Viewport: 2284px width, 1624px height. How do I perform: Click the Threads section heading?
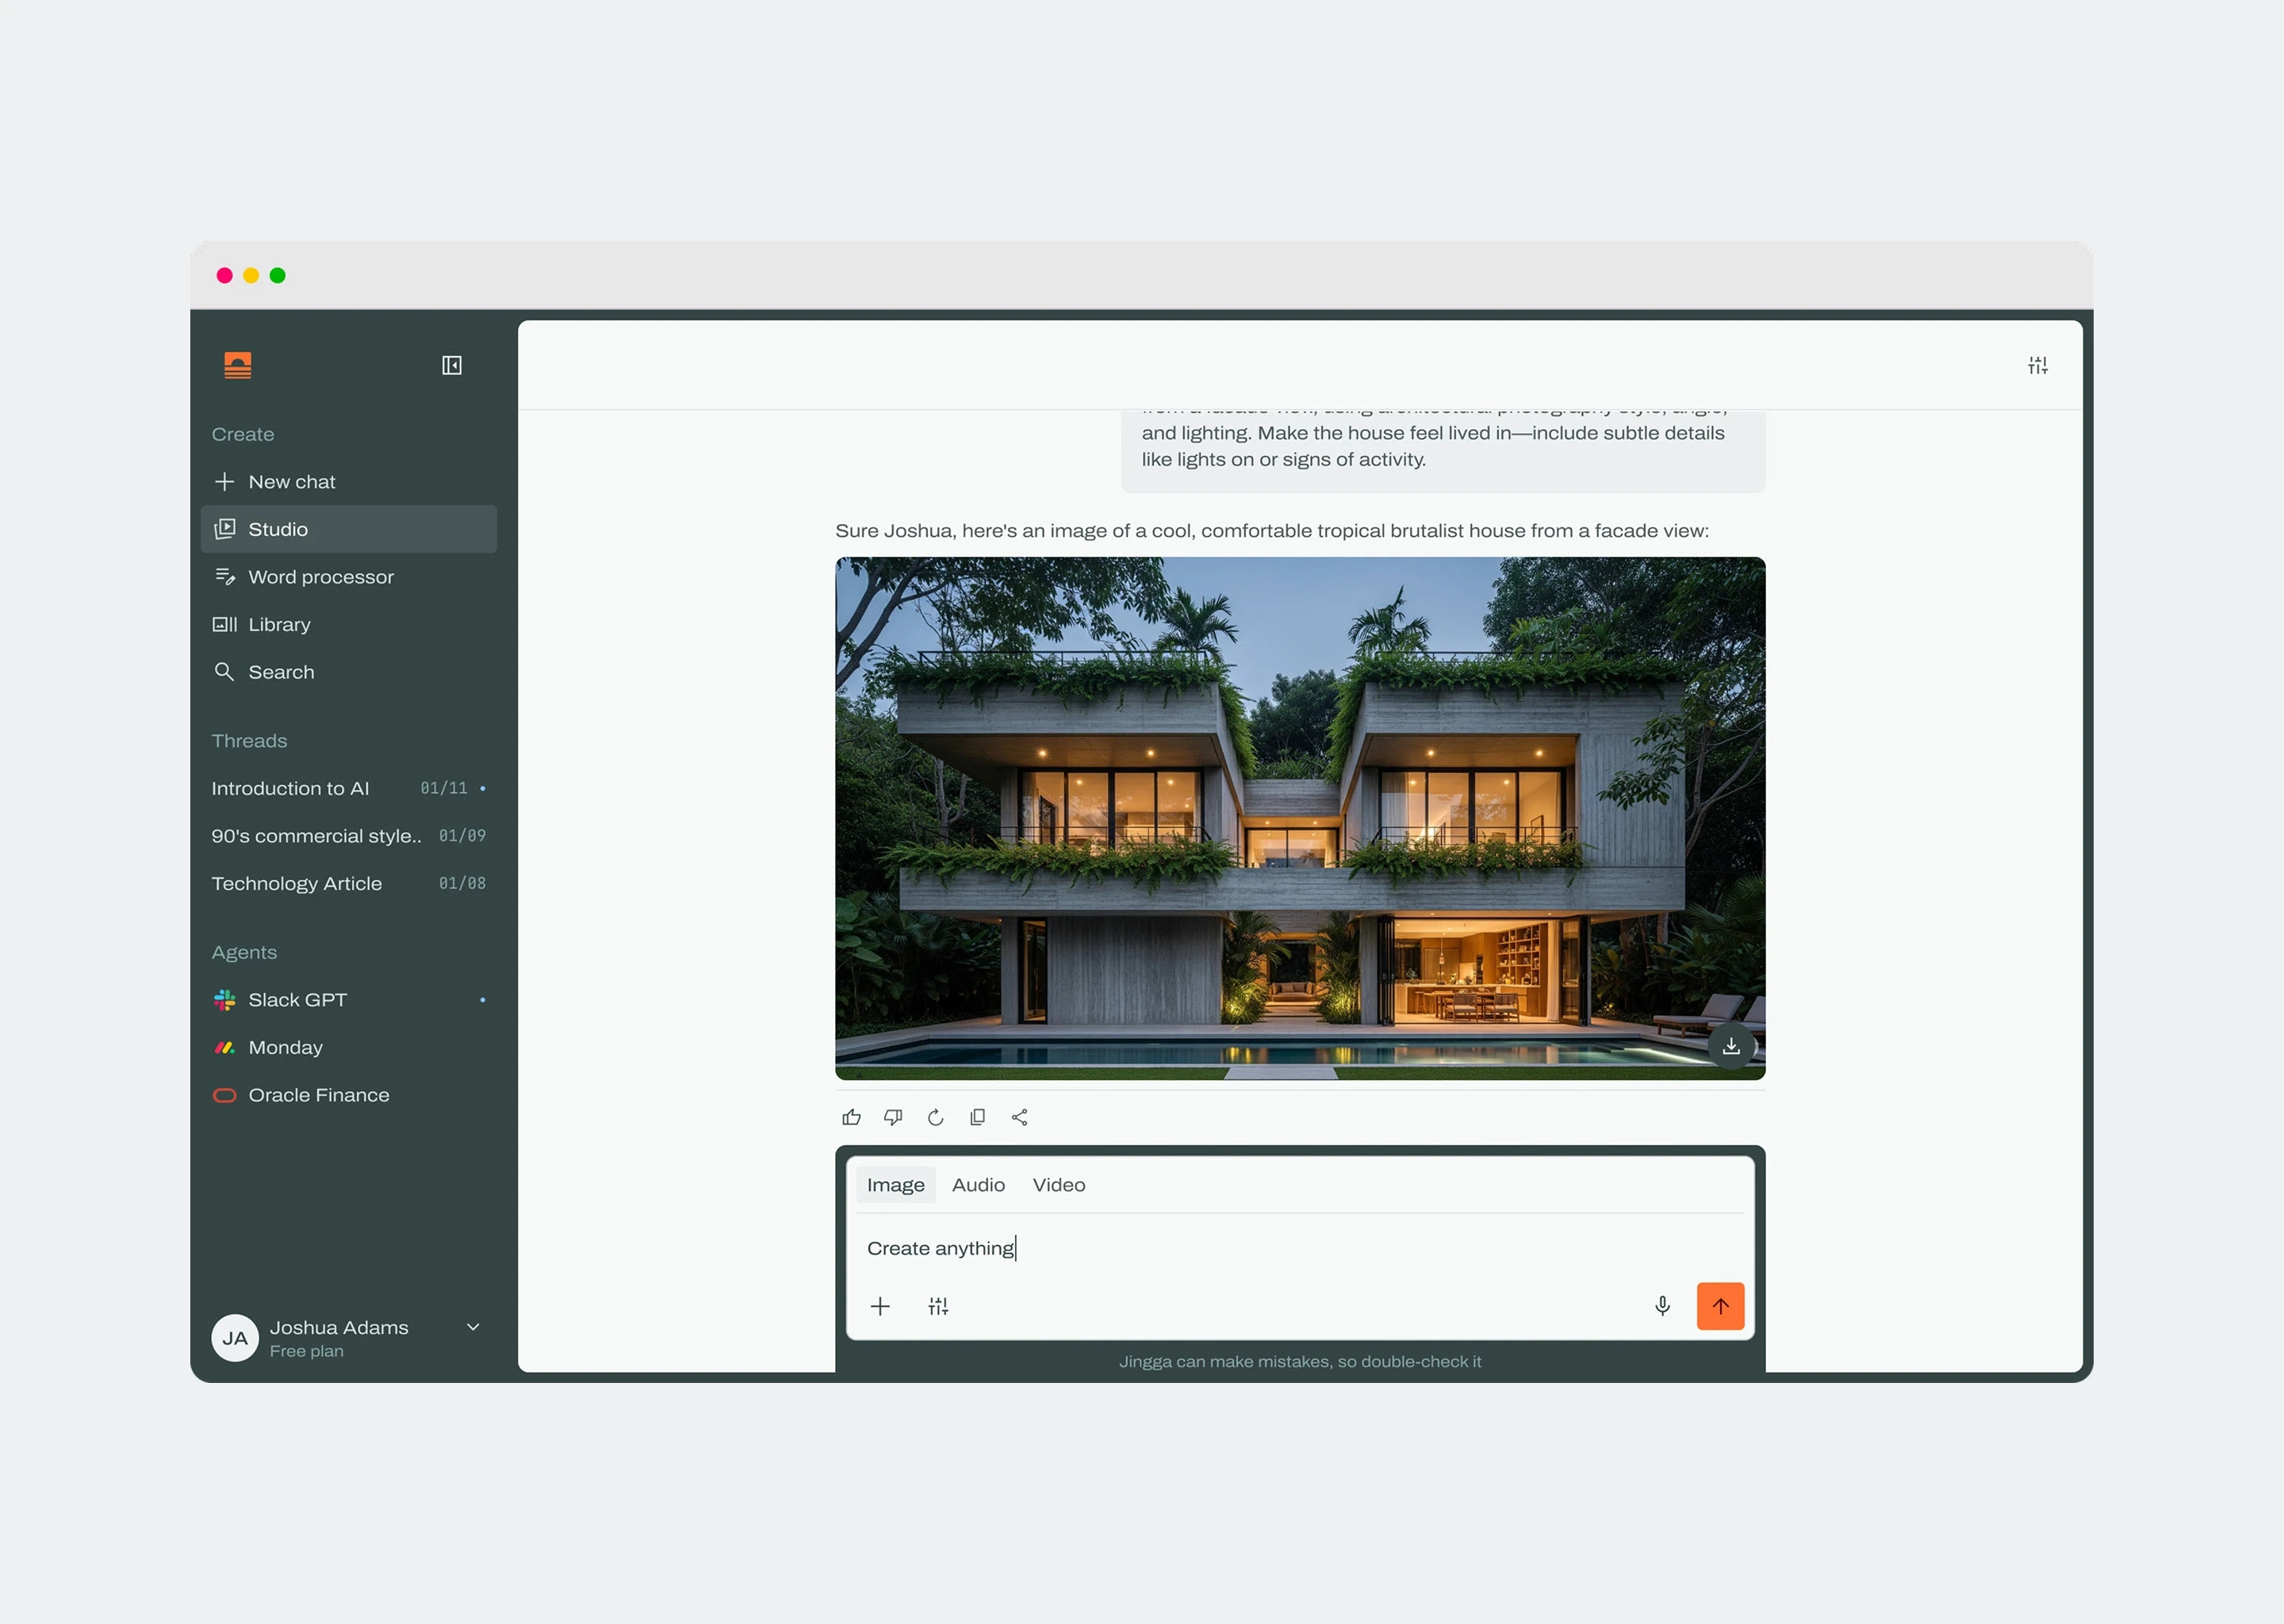point(249,741)
